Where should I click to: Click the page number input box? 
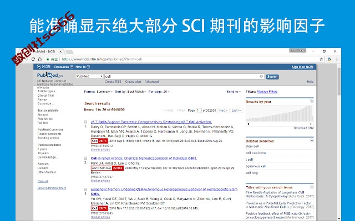pos(199,110)
